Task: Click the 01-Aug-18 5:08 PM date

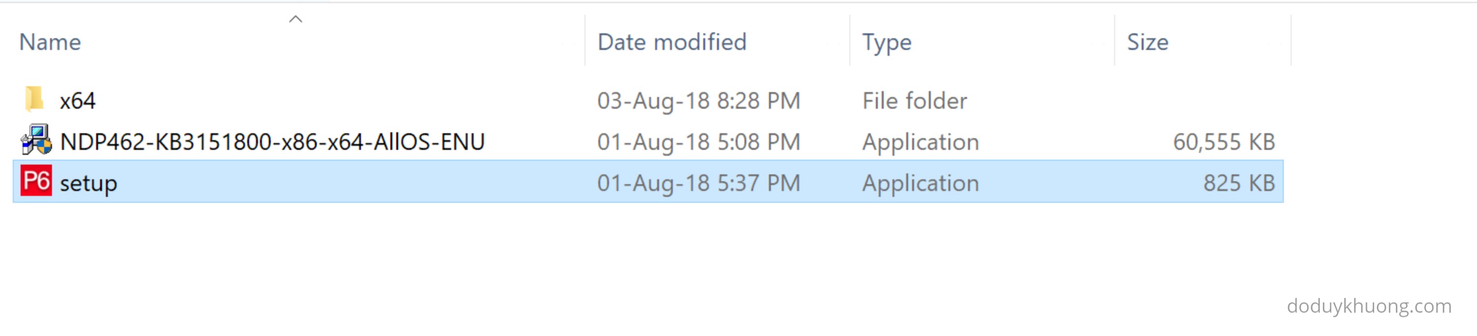Action: tap(698, 142)
